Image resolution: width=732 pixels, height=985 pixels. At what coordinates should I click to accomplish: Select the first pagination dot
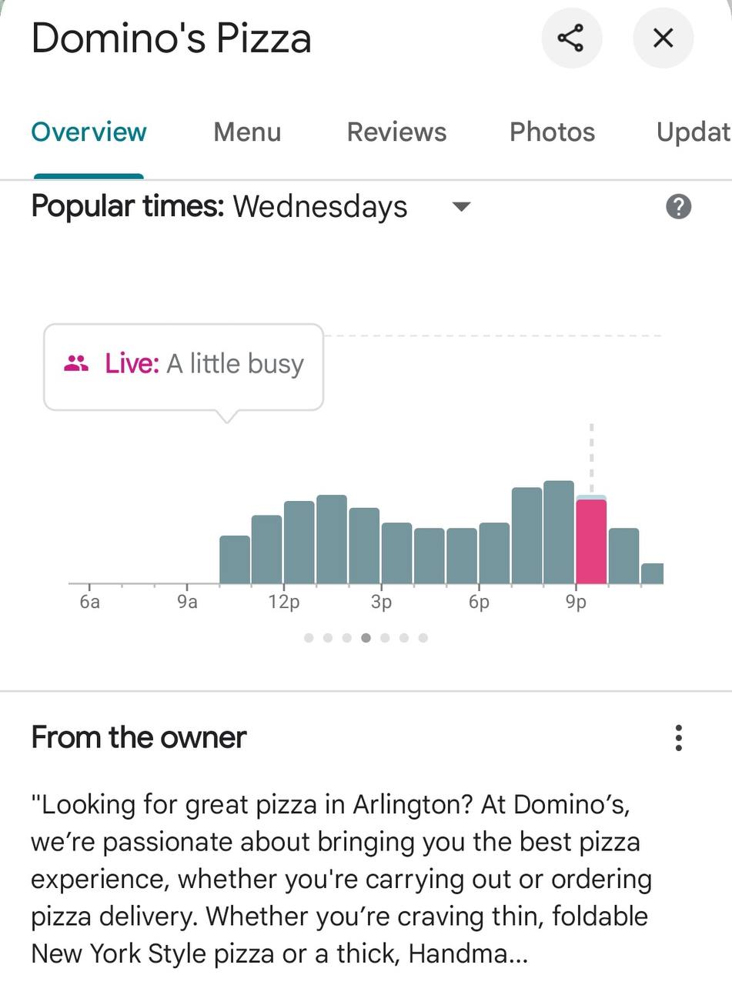click(309, 637)
